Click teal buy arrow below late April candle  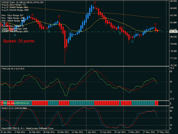click(120, 33)
